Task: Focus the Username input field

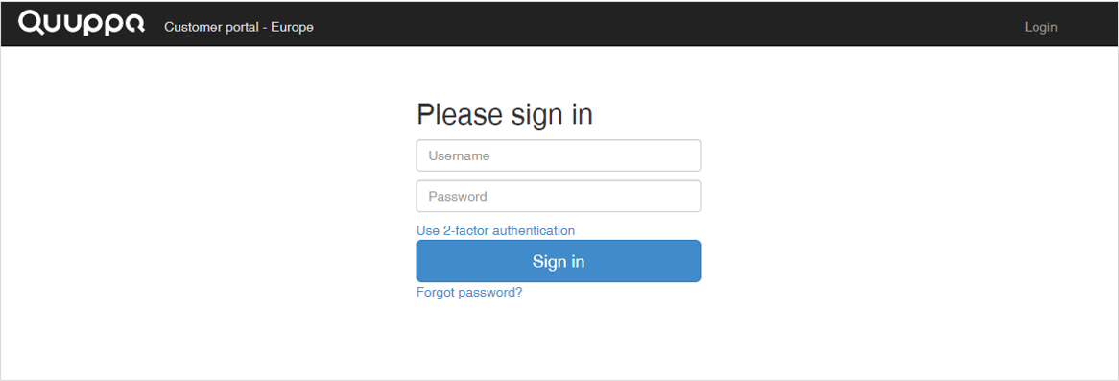Action: click(x=559, y=155)
